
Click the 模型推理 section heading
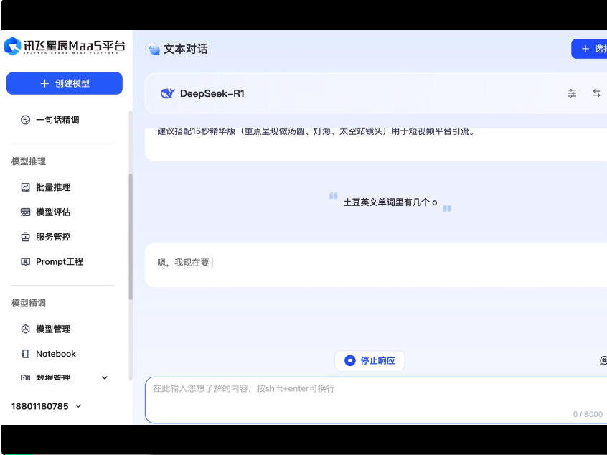[x=29, y=161]
